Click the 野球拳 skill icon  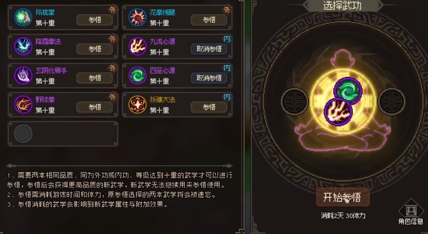pos(23,105)
